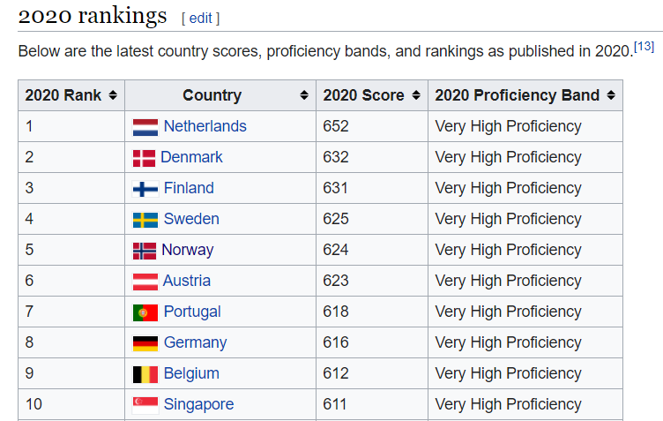Click the Germany flag icon
The image size is (663, 421).
tap(145, 343)
